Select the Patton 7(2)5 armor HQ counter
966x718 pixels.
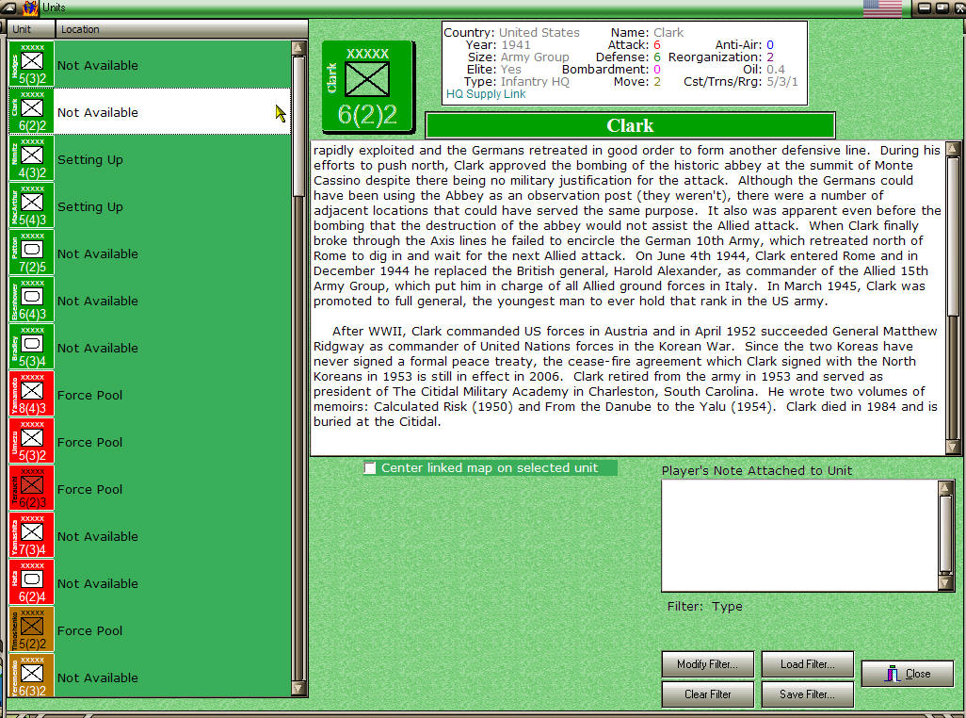point(31,253)
